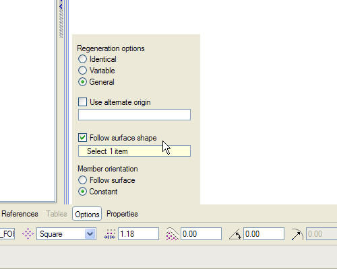Click the rotation angle icon
Viewport: 337px width, 269px height.
coord(235,235)
